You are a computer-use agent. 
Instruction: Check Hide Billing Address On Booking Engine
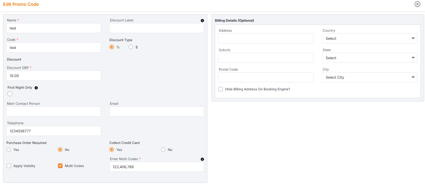tap(221, 89)
